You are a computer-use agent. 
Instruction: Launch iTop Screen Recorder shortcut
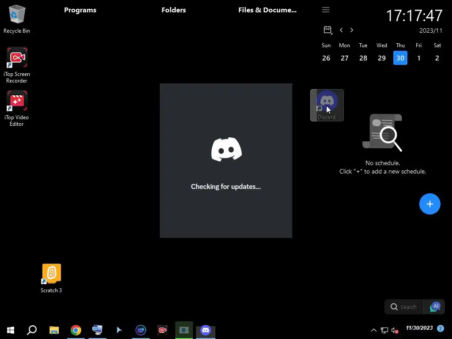(17, 65)
